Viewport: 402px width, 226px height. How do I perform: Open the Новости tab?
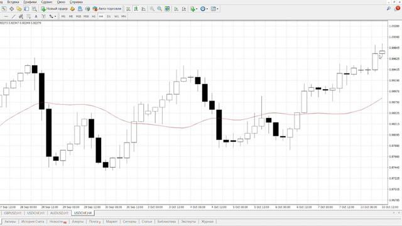point(58,222)
